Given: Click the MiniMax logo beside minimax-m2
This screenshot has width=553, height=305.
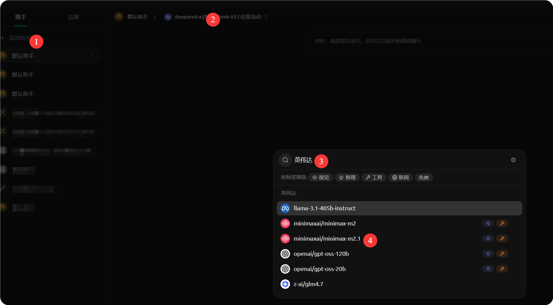Looking at the screenshot, I should (x=285, y=223).
